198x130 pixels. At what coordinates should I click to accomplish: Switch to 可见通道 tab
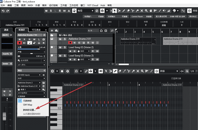coord(36,30)
